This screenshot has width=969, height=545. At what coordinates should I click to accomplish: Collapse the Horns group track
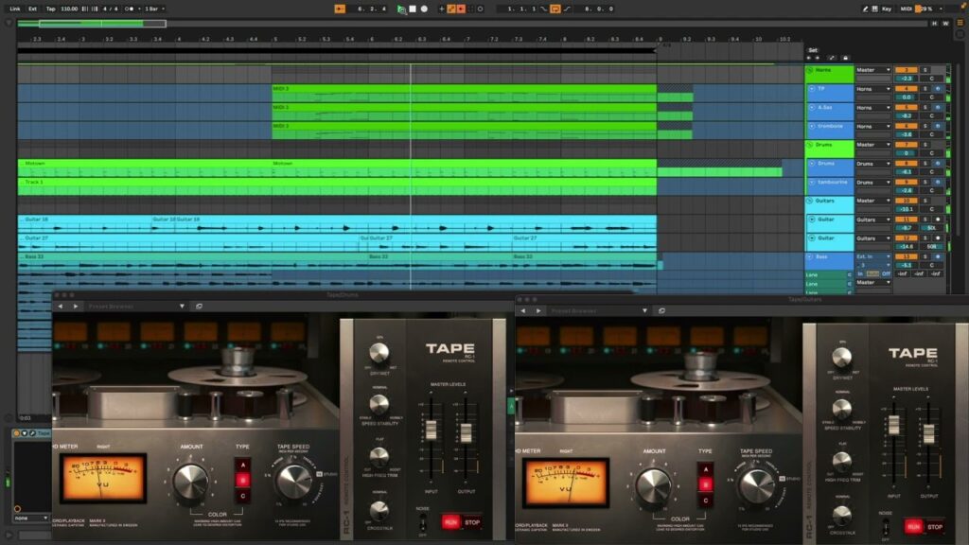(810, 70)
